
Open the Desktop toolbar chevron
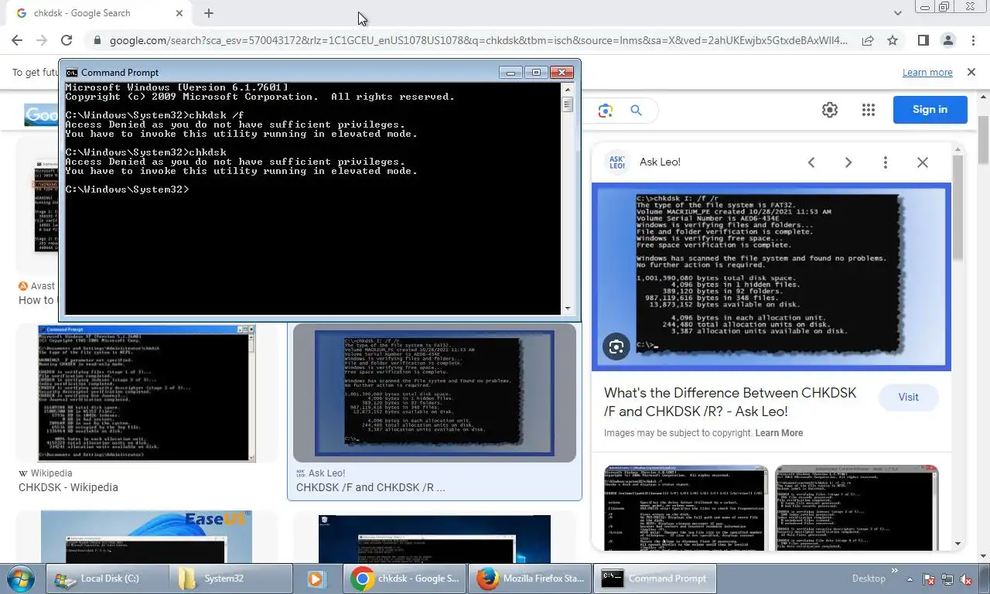coord(895,572)
